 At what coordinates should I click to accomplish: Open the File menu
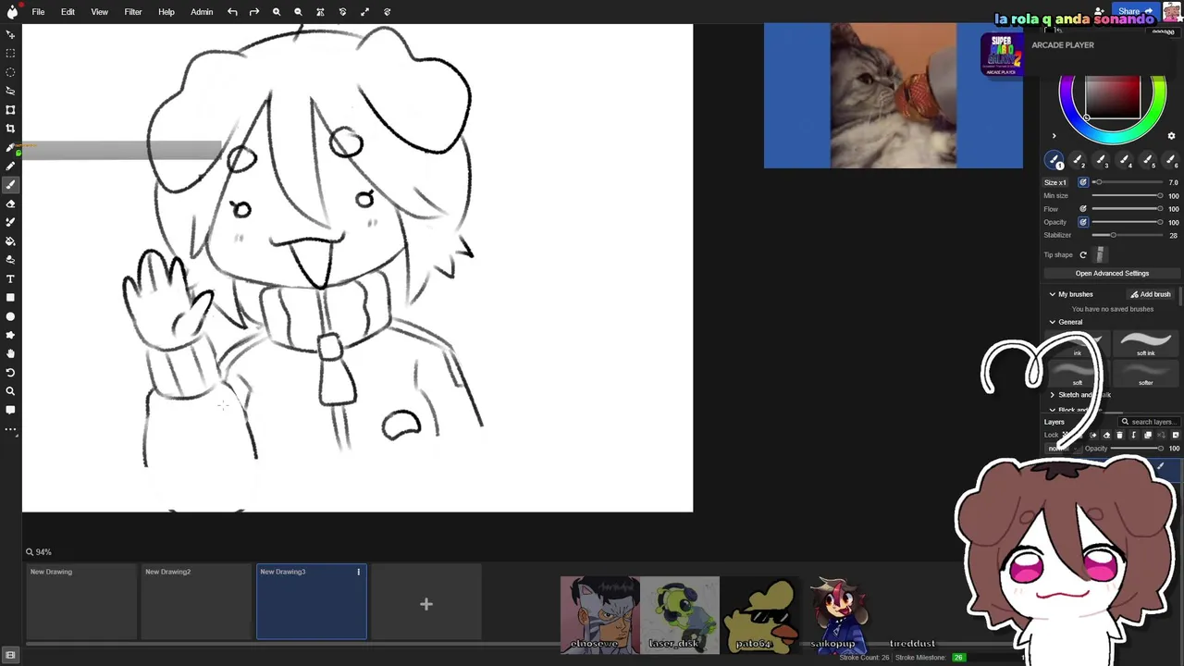point(38,12)
